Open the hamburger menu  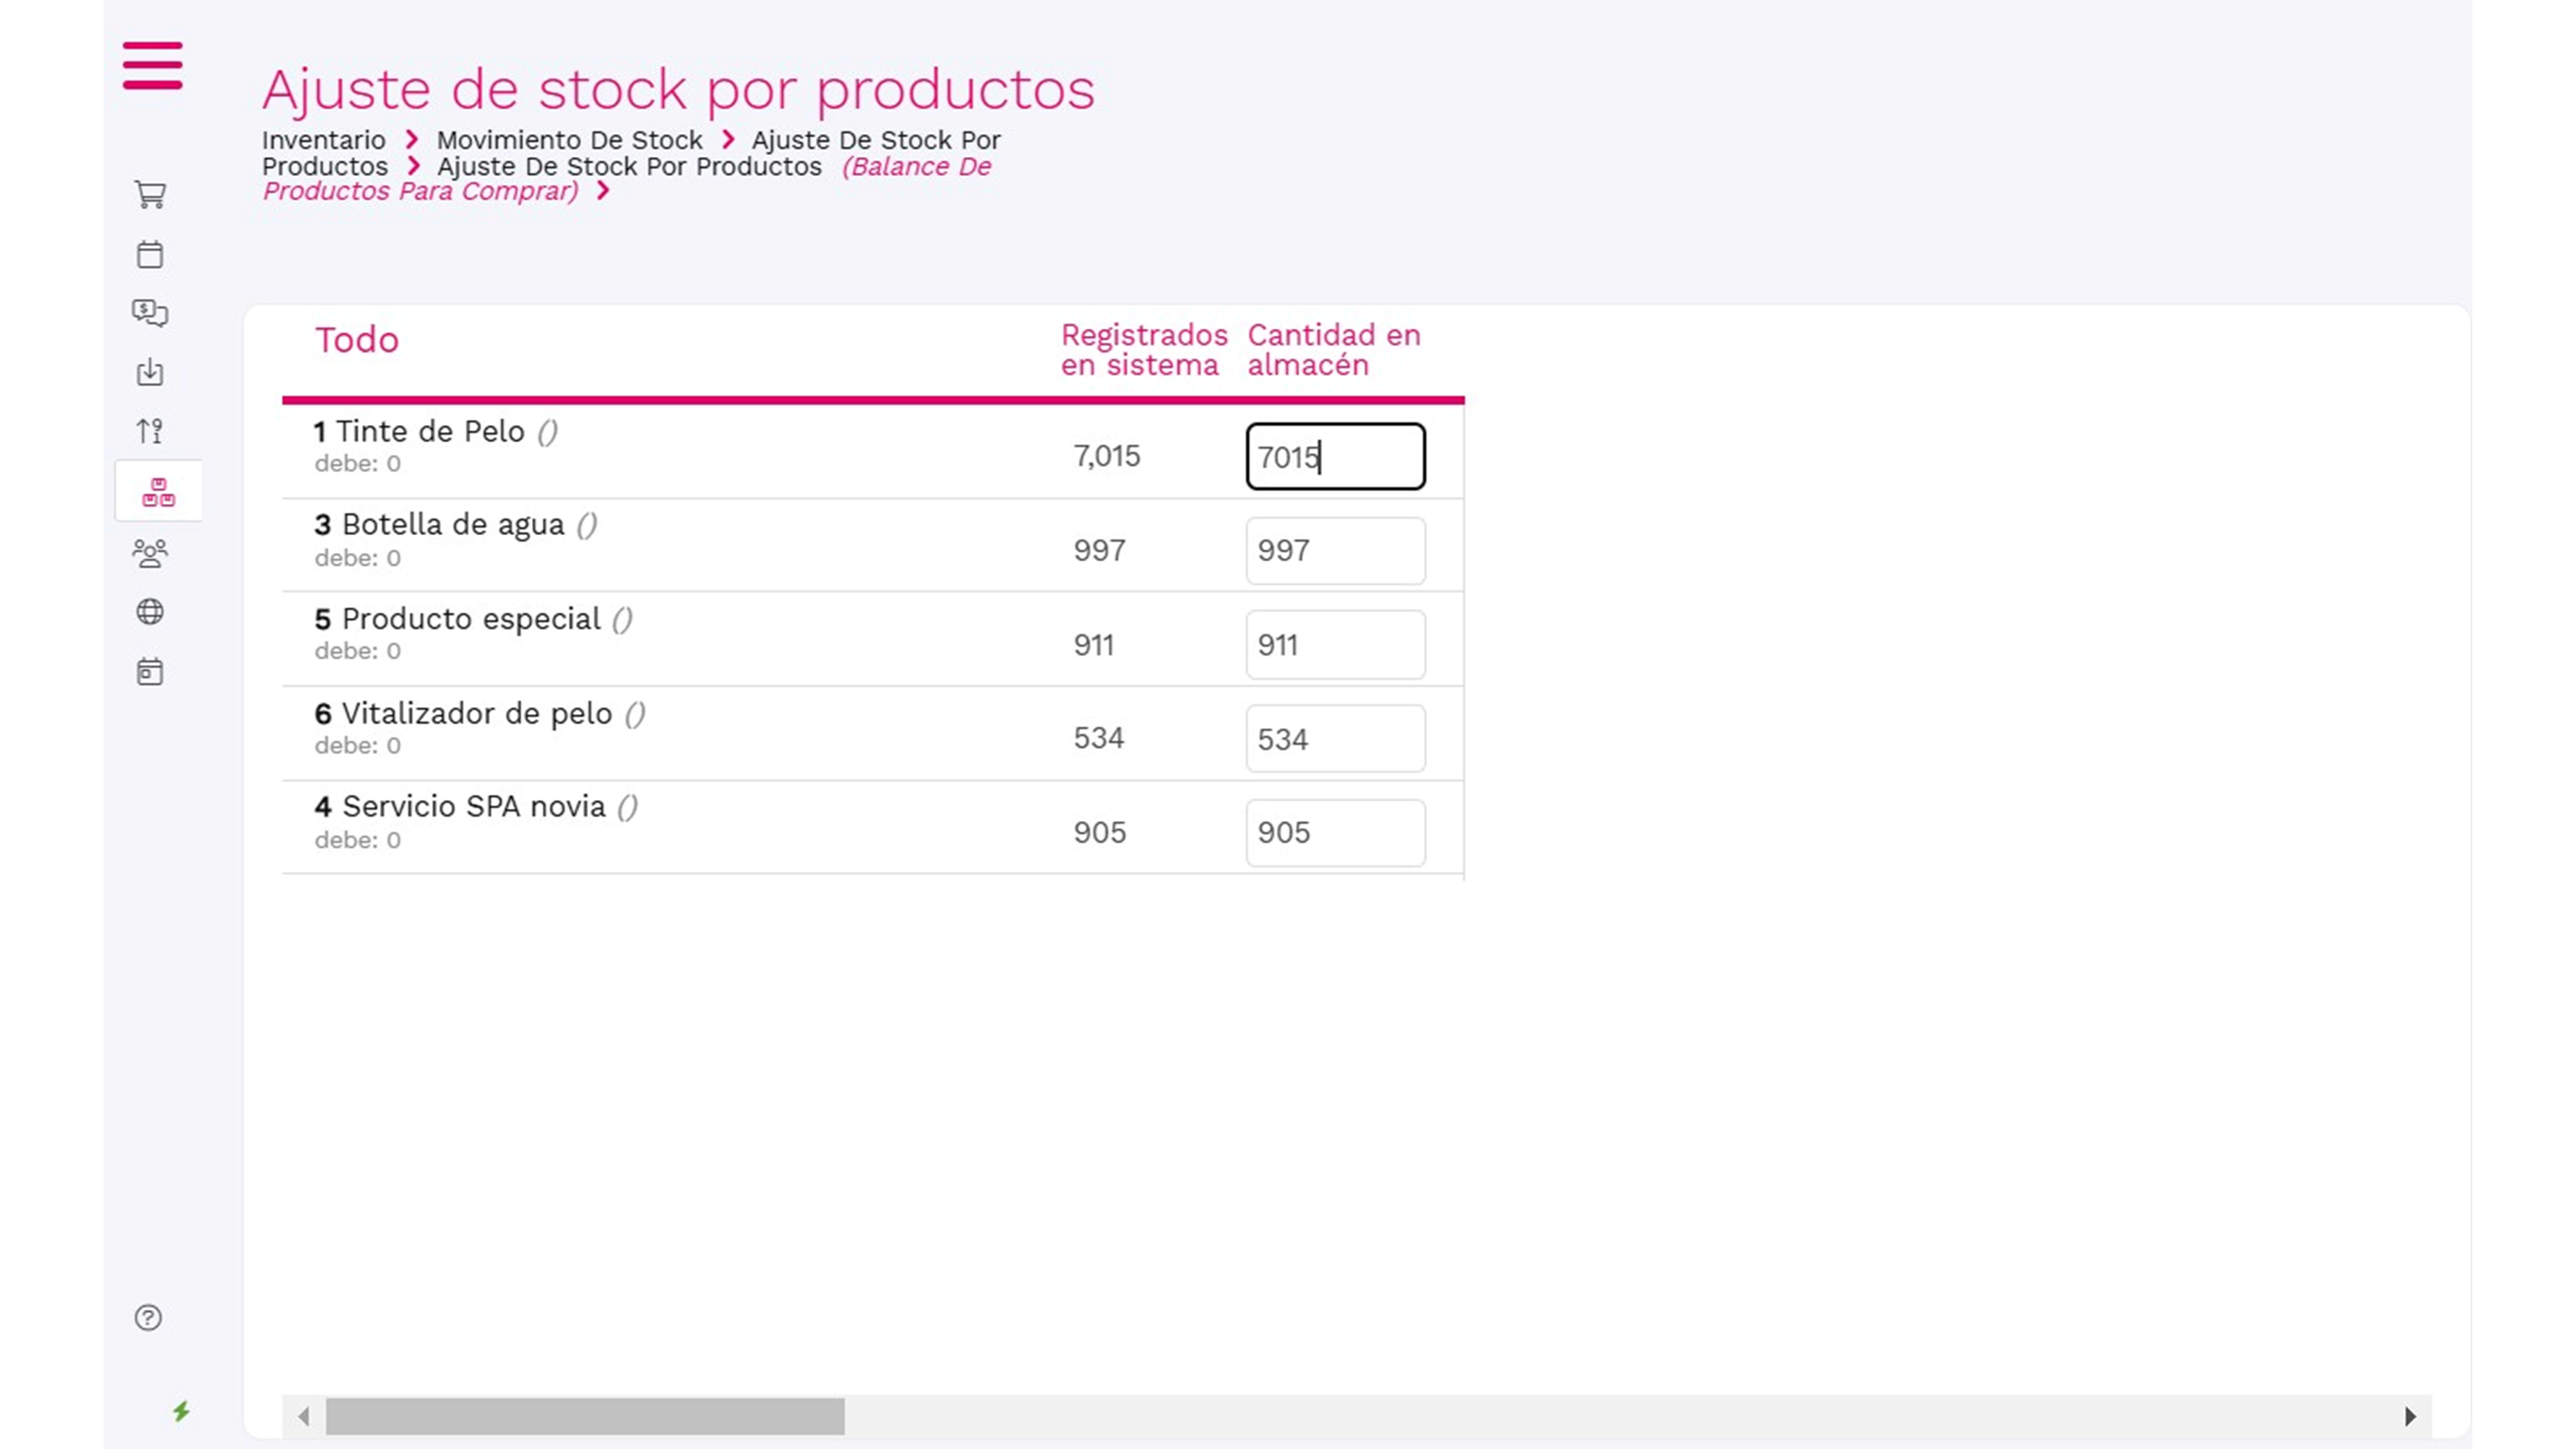click(152, 66)
